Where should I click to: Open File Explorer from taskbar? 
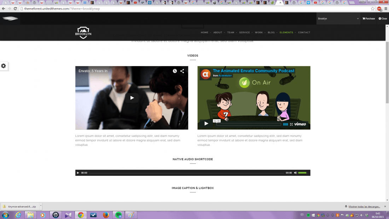(30, 215)
